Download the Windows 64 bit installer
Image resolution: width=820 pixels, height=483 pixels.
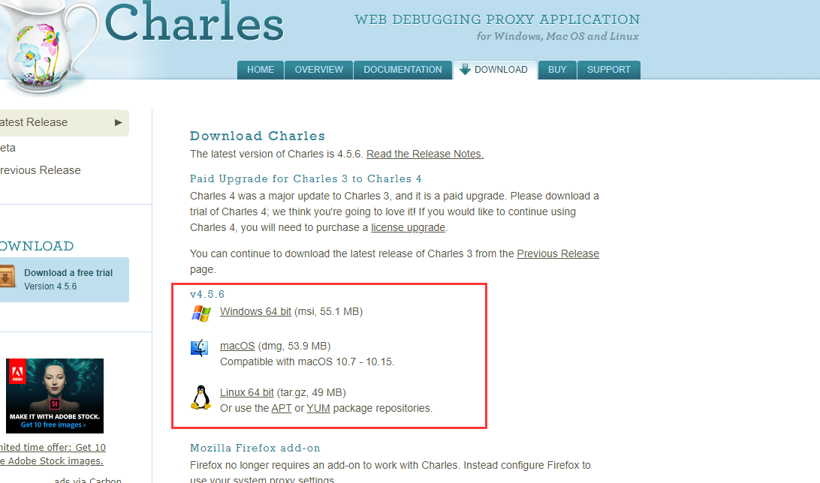(x=255, y=312)
